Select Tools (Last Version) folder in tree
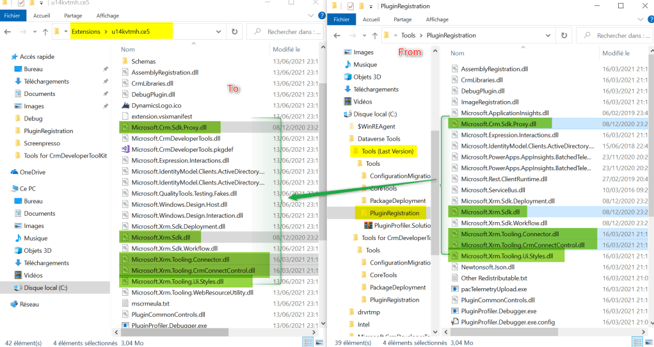The height and width of the screenshot is (347, 654). coord(387,151)
